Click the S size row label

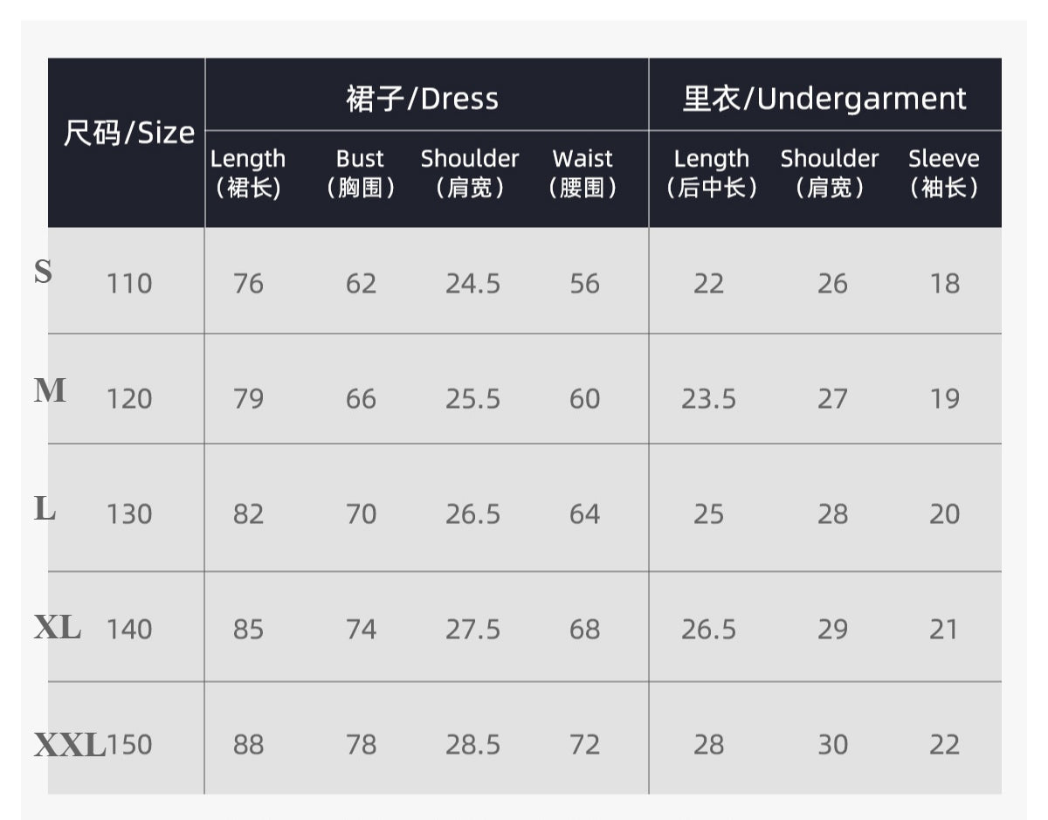[43, 272]
